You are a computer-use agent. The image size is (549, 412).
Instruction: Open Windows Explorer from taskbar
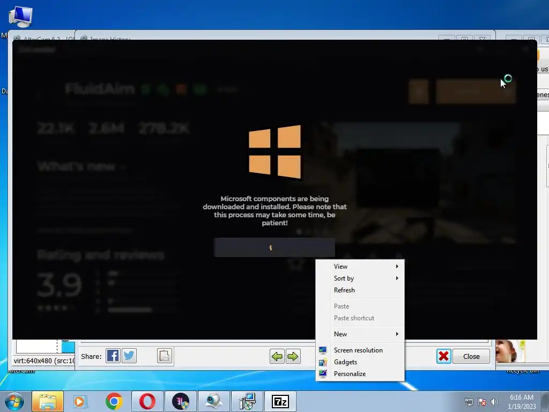coord(48,401)
